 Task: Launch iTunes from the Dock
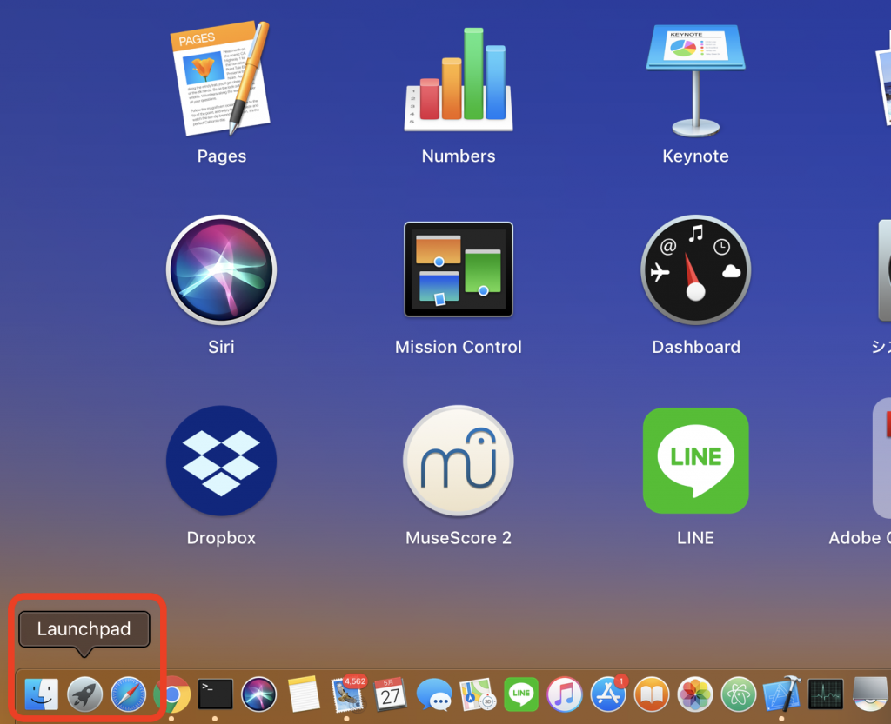(x=565, y=694)
